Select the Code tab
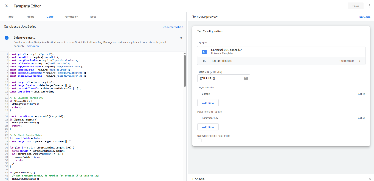 (50, 17)
